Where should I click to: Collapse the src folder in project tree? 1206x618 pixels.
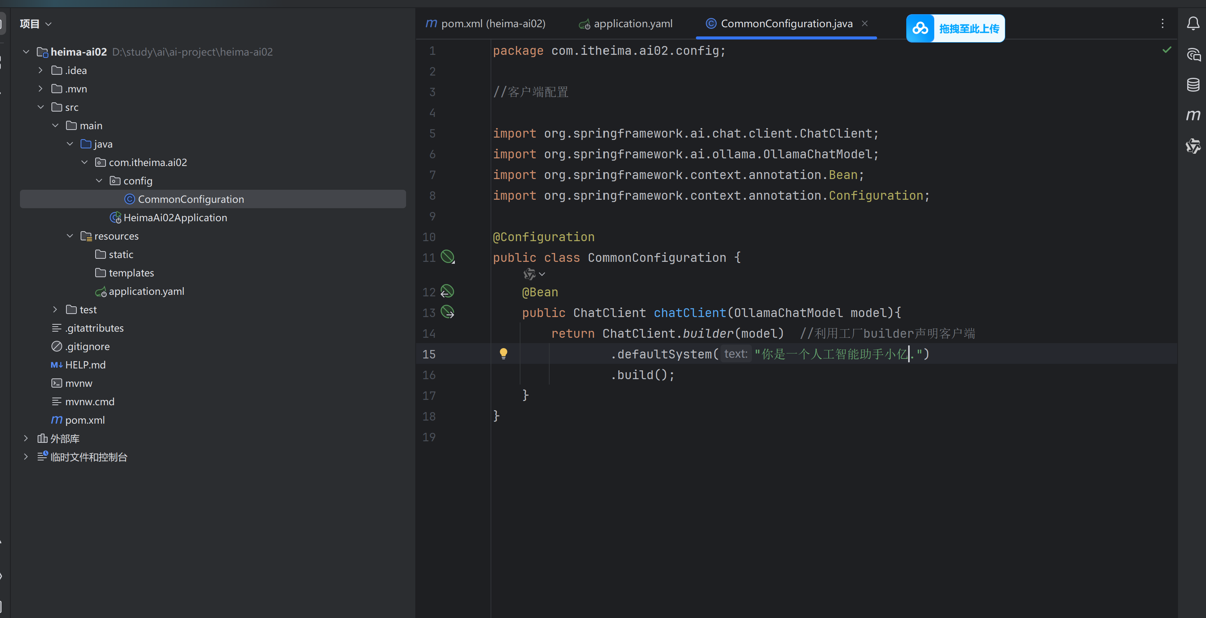(41, 107)
